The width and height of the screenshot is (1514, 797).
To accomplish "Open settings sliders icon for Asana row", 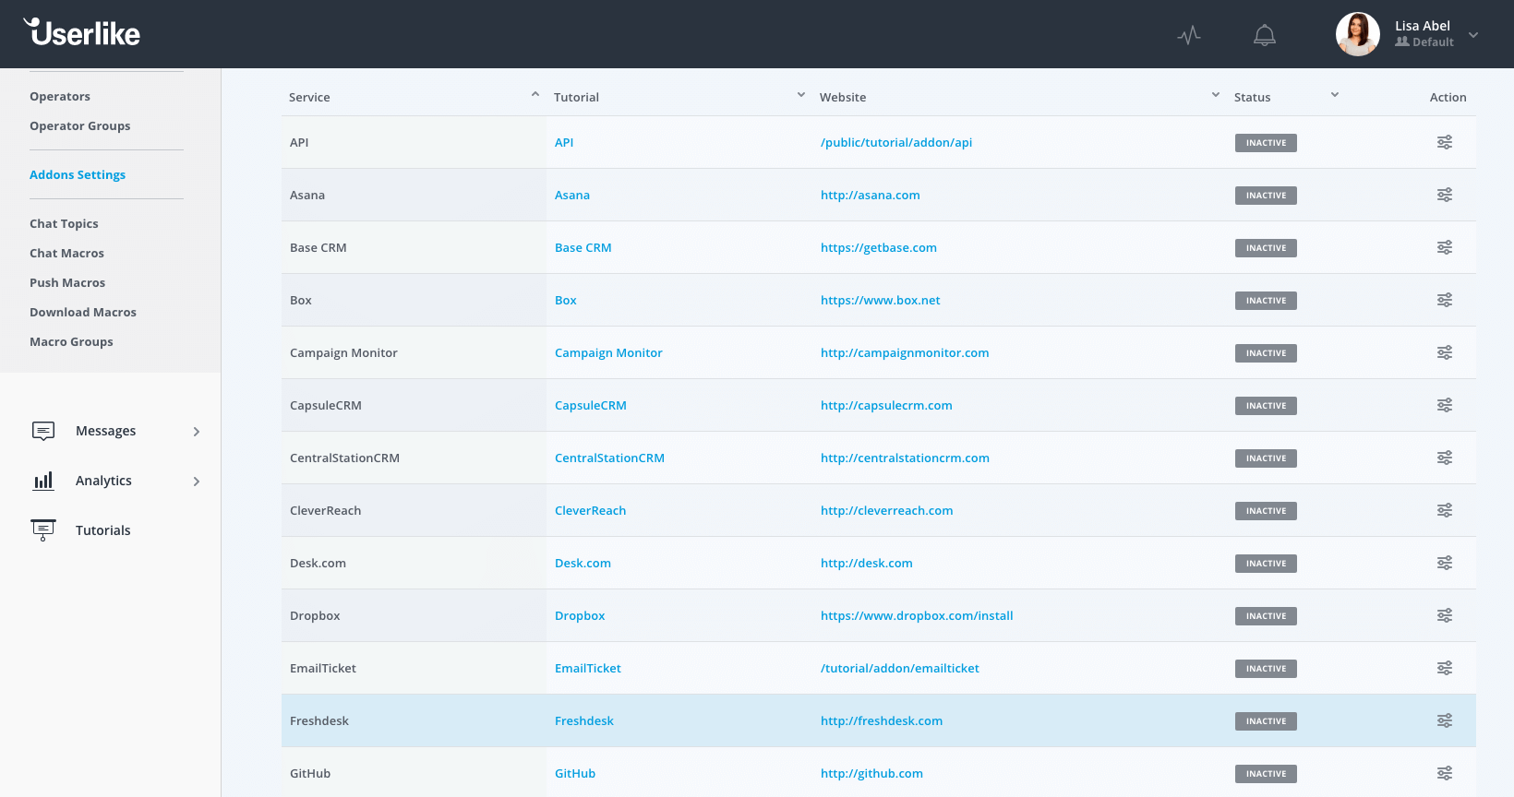I will pos(1444,195).
